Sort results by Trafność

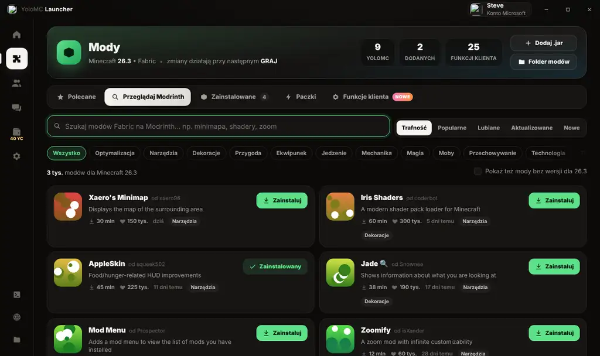click(x=414, y=128)
